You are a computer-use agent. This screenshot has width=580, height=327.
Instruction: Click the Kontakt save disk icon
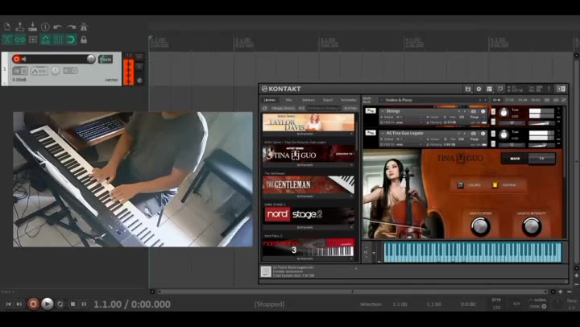pos(468,89)
